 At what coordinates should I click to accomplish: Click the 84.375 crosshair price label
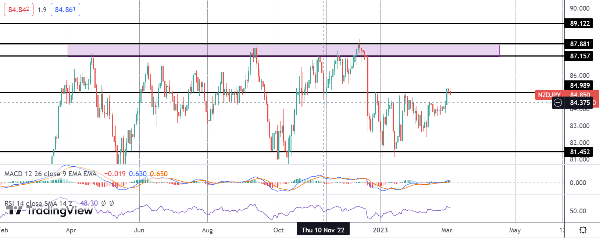(579, 103)
